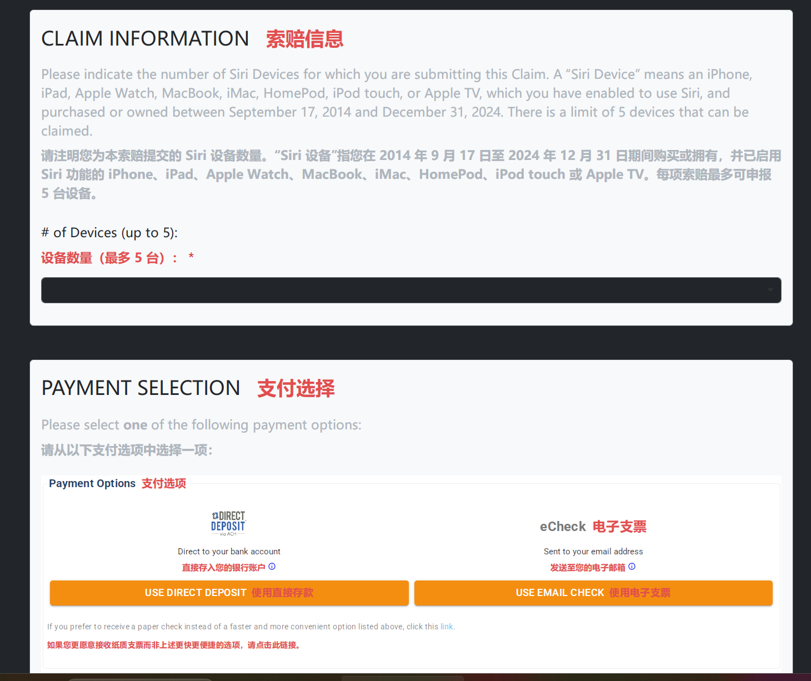Viewport: 811px width, 681px height.
Task: Click the Direct Deposit via ACH logo
Action: [x=228, y=523]
